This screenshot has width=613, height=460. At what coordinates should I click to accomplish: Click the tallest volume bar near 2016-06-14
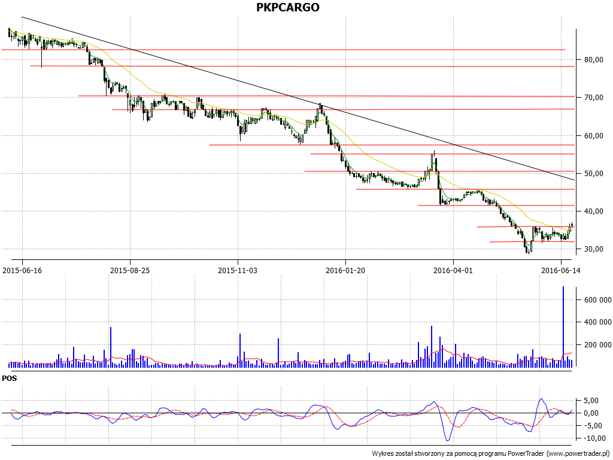pyautogui.click(x=563, y=326)
